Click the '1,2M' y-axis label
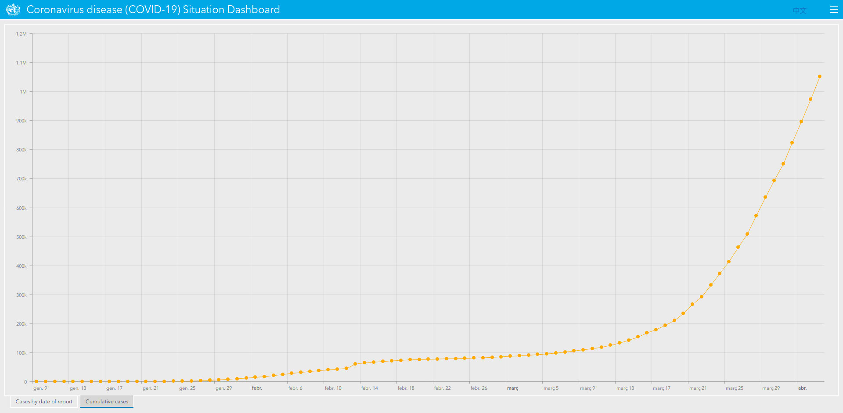The height and width of the screenshot is (413, 843). 22,34
